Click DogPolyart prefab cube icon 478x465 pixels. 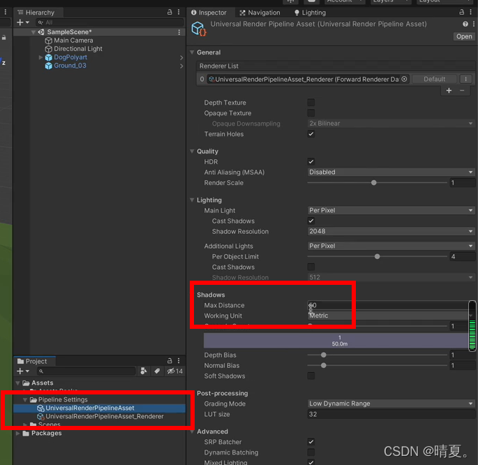tap(48, 57)
